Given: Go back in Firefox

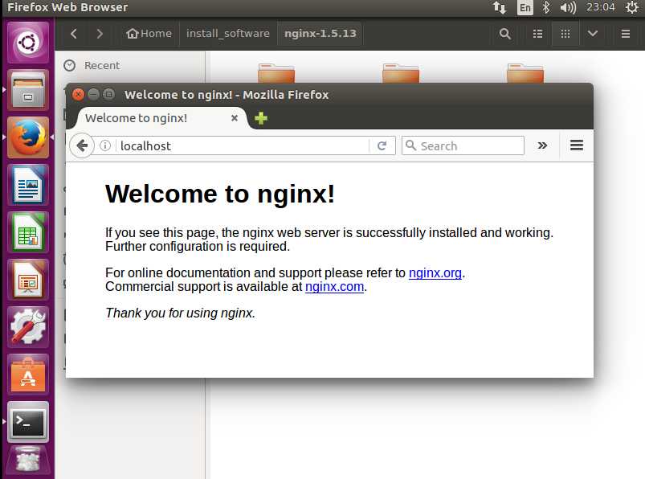Looking at the screenshot, I should pyautogui.click(x=82, y=145).
